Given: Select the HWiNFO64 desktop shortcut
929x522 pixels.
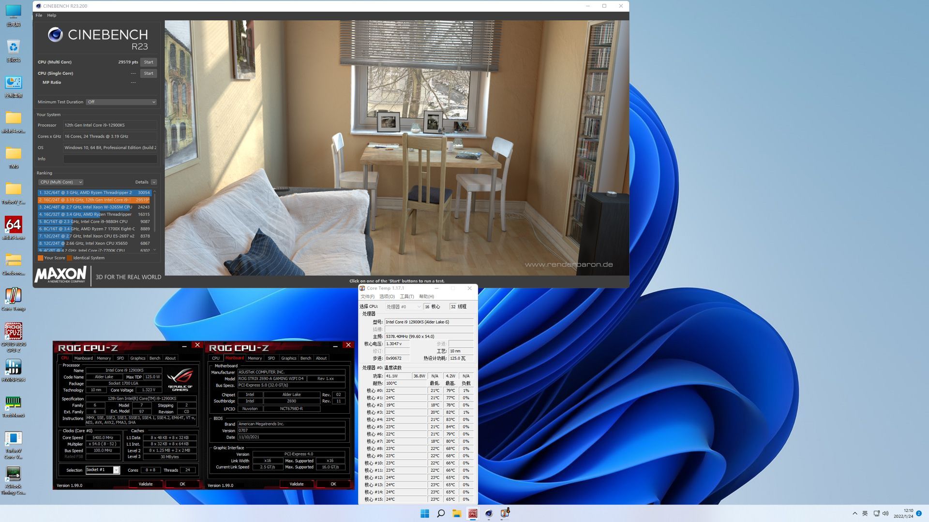Looking at the screenshot, I should tap(13, 370).
